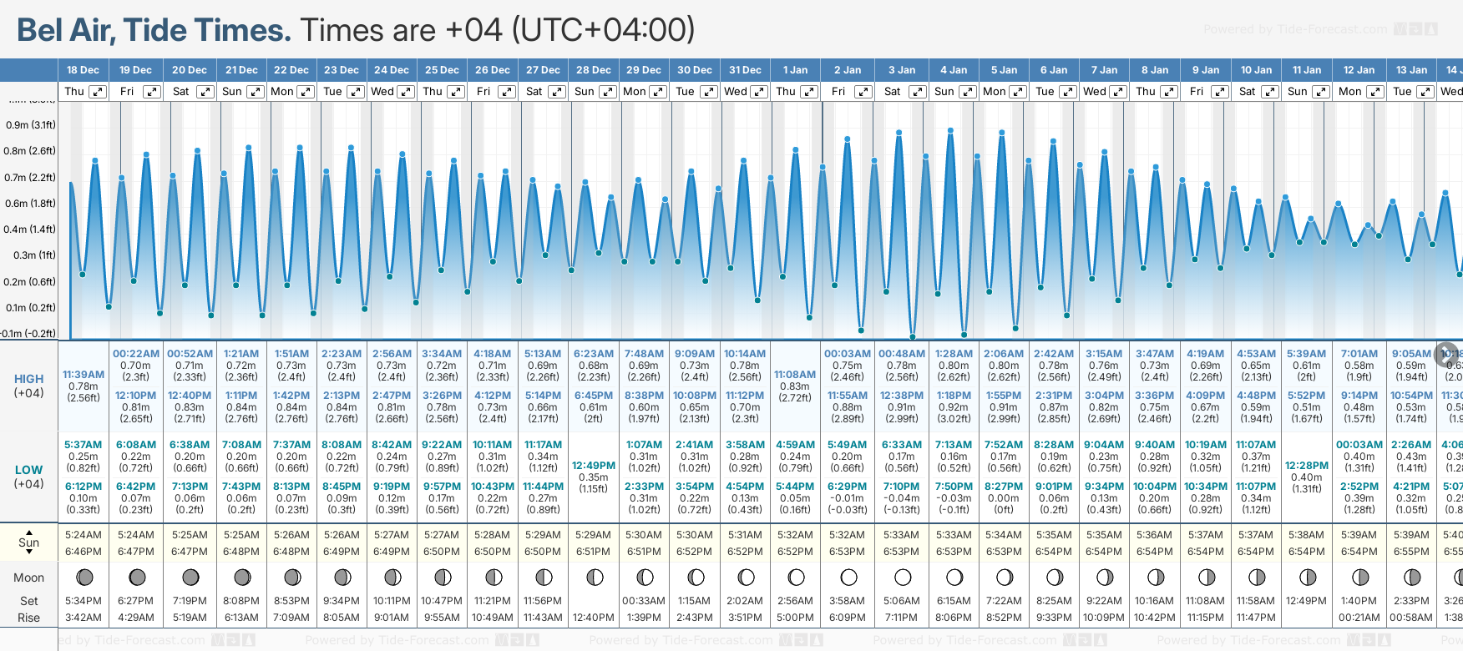Expand the Fri 19 Dec column

151,92
